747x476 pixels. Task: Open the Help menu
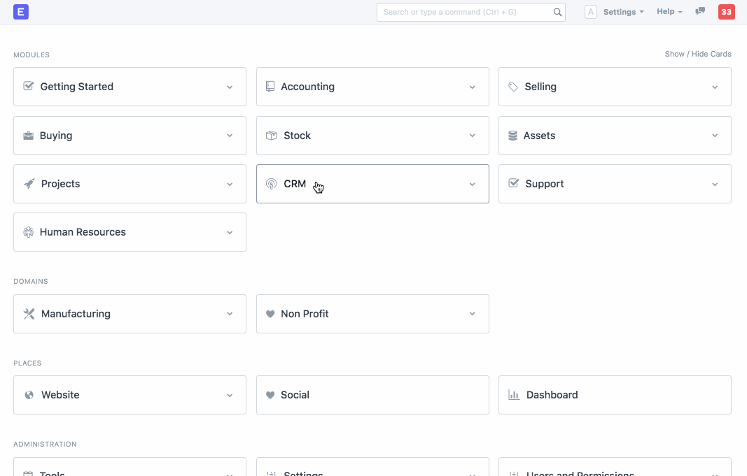668,11
